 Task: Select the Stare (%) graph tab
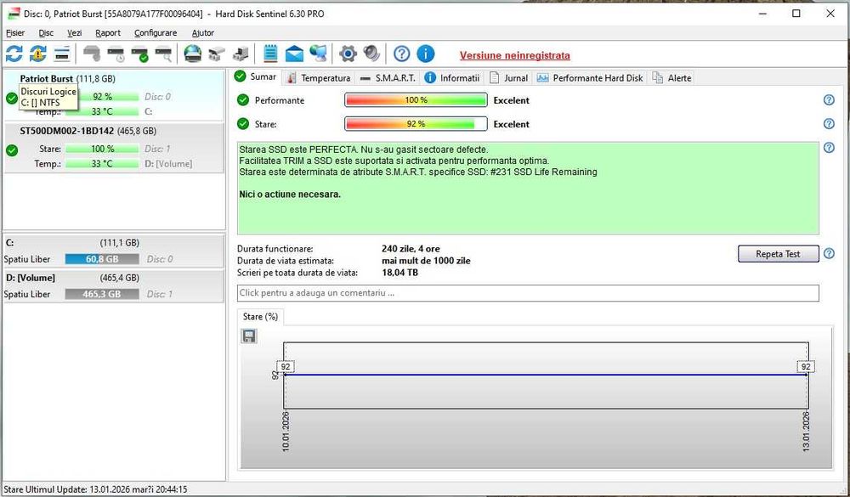point(261,317)
